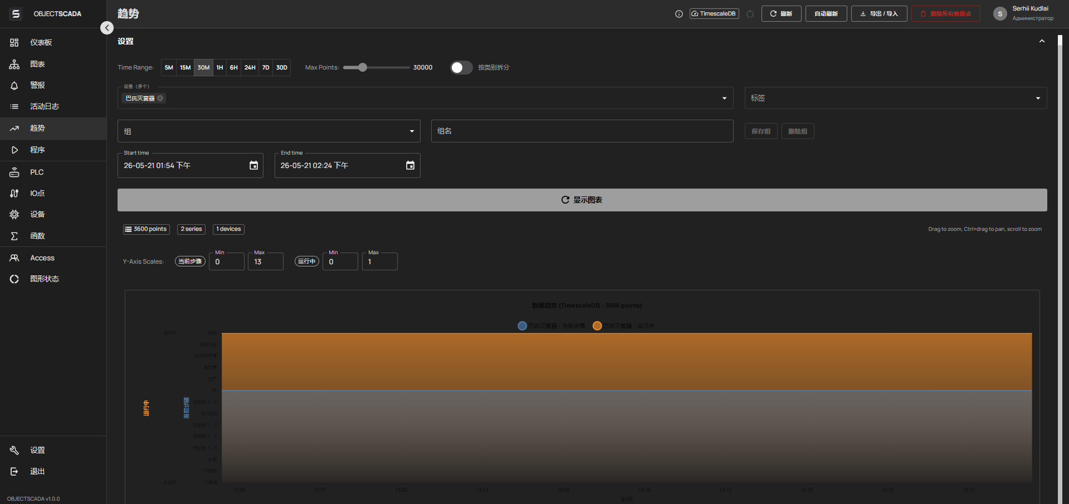This screenshot has height=504, width=1069.
Task: Click the OBJECTSCADA logo icon
Action: click(16, 14)
